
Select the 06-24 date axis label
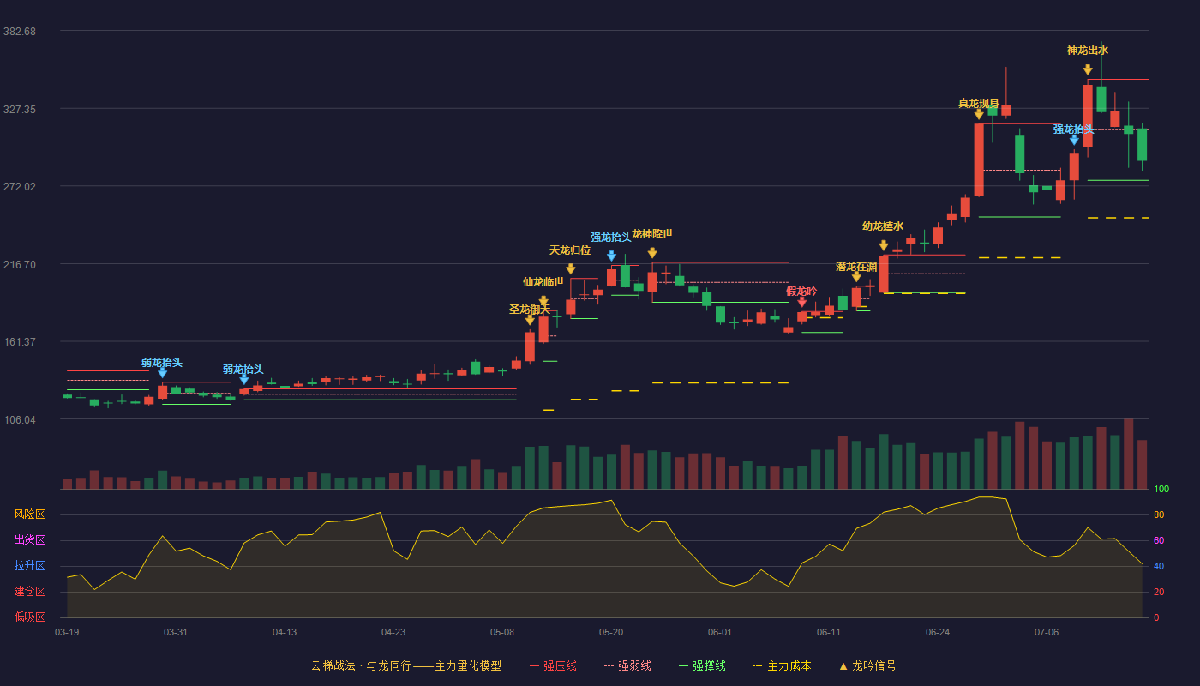pyautogui.click(x=938, y=632)
